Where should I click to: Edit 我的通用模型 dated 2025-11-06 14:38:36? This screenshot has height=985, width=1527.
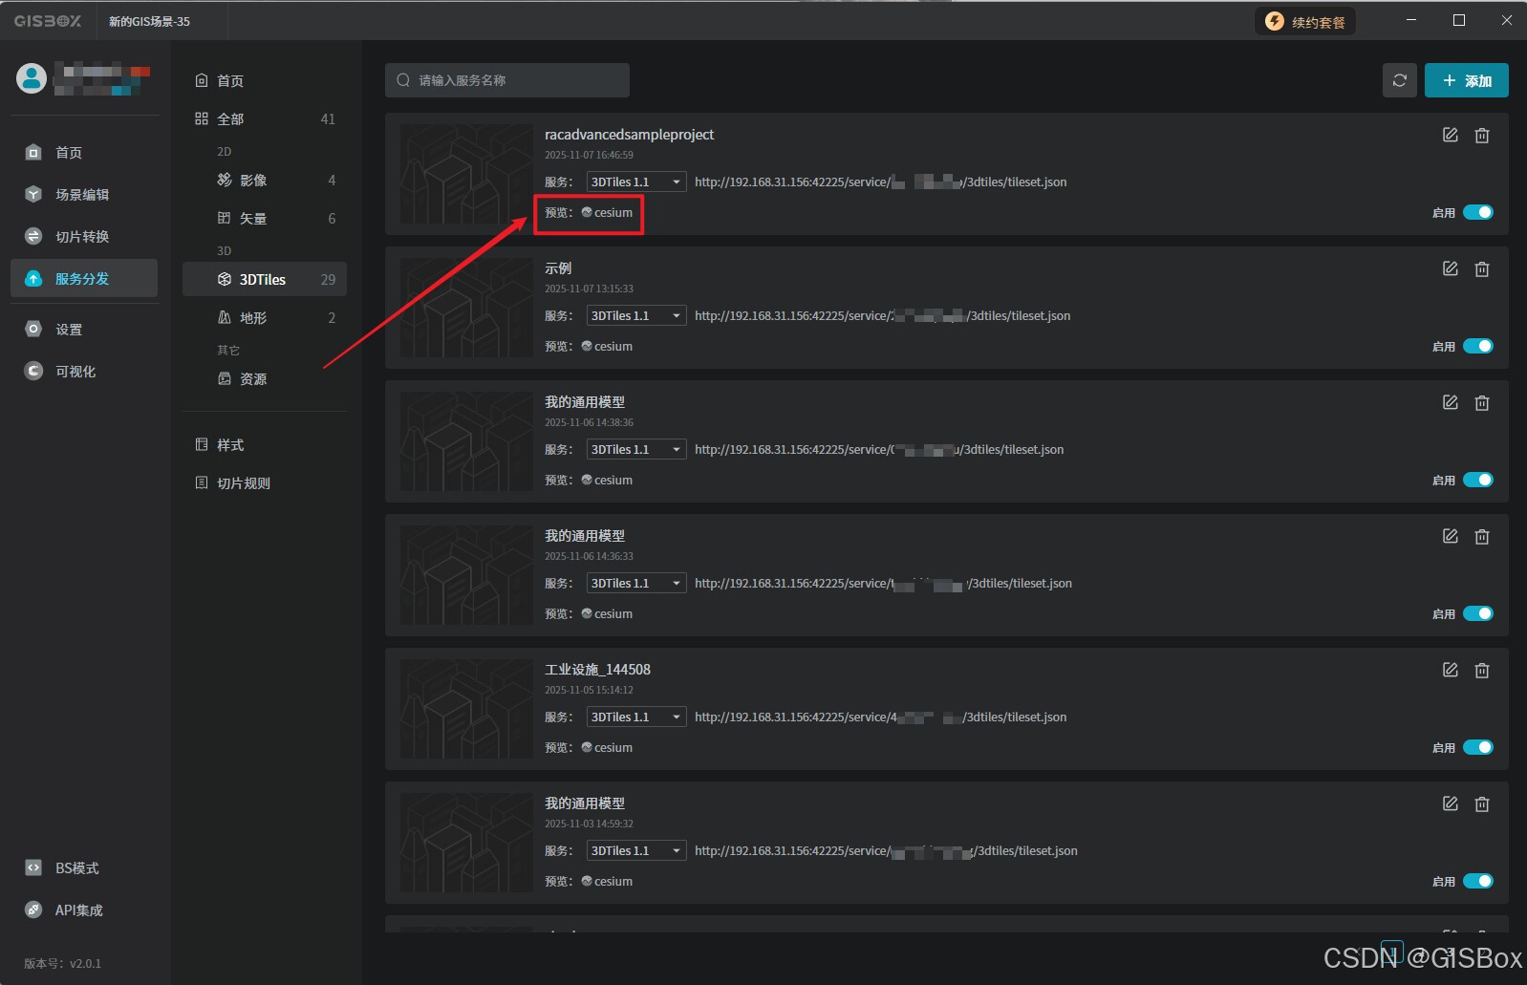[x=1451, y=402]
